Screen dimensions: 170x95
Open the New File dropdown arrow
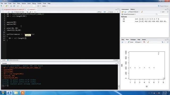(3, 6)
